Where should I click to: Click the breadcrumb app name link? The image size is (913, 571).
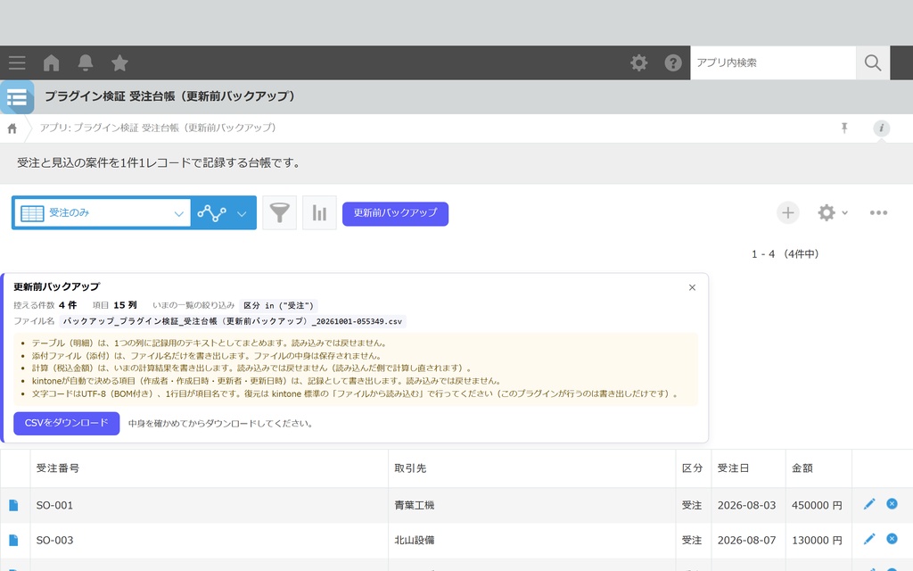coord(158,128)
